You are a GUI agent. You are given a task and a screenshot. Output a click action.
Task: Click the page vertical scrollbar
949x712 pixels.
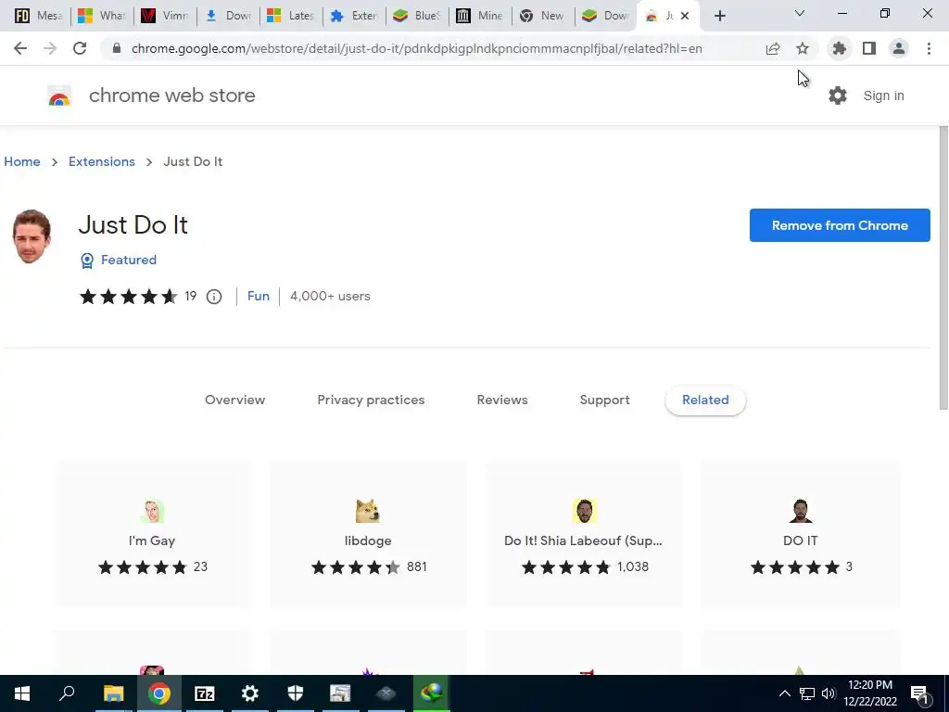(943, 268)
